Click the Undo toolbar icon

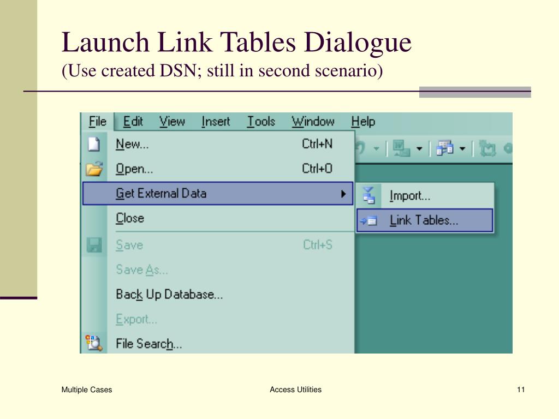[361, 148]
